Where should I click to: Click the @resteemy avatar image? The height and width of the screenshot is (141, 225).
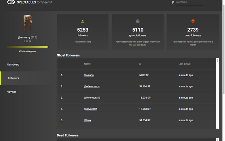point(28,23)
